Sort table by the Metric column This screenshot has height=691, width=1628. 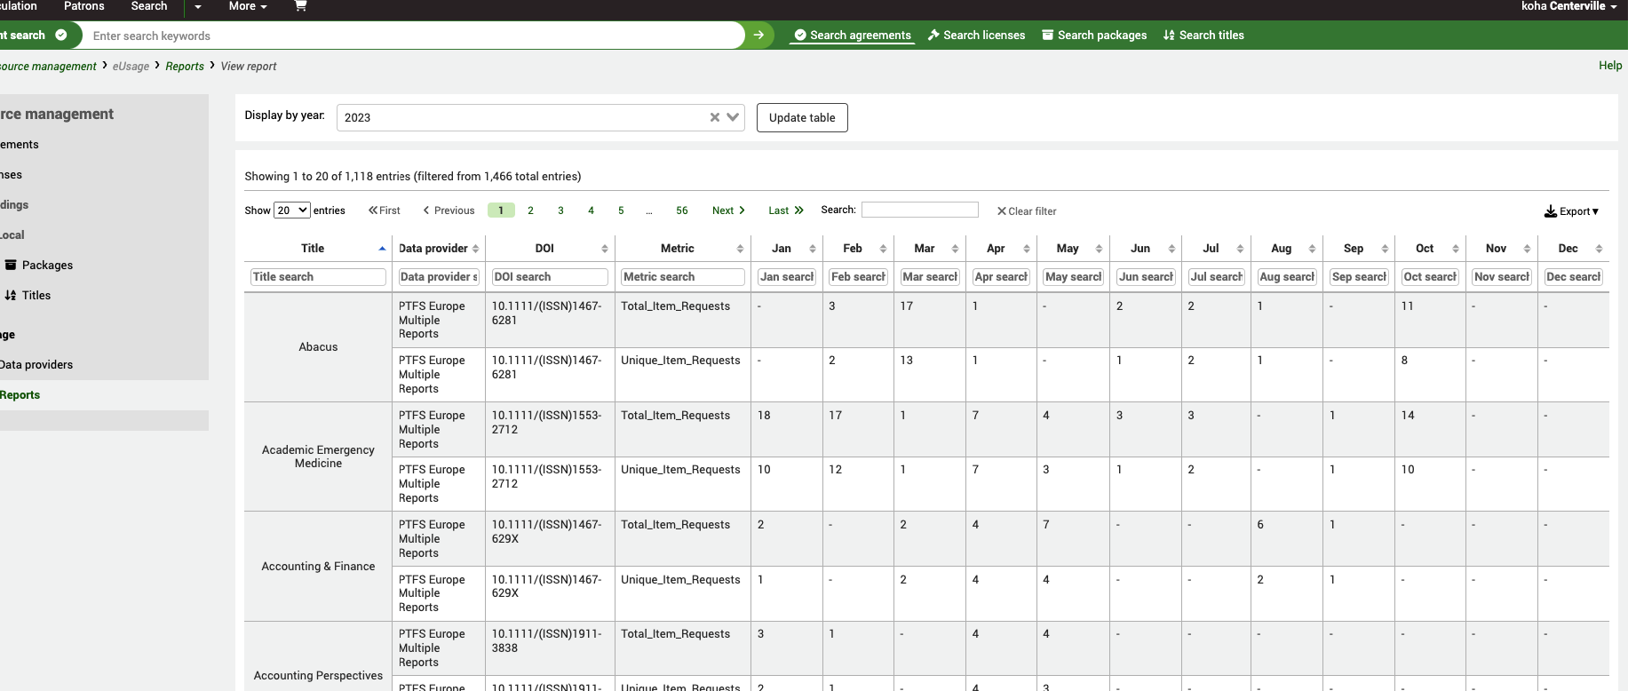coord(683,249)
